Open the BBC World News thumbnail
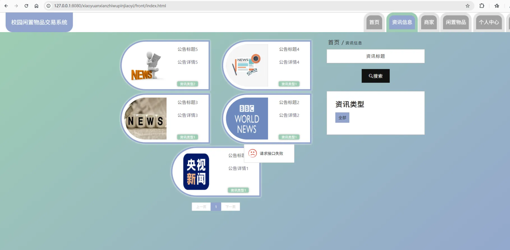Viewport: 510px width, 250px height. coord(247,119)
